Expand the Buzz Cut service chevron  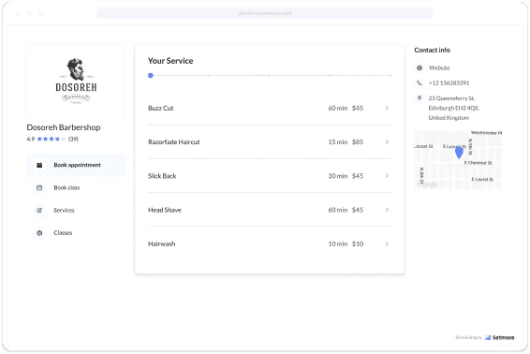click(387, 109)
